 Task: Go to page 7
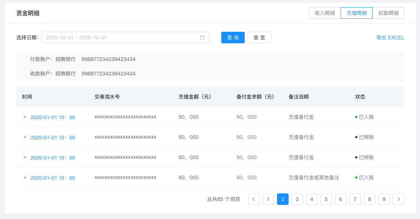click(x=355, y=199)
